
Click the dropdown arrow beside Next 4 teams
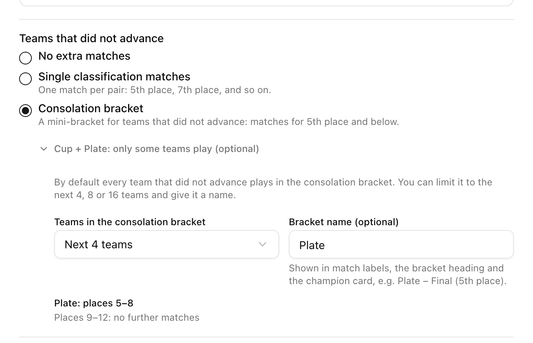(x=263, y=244)
